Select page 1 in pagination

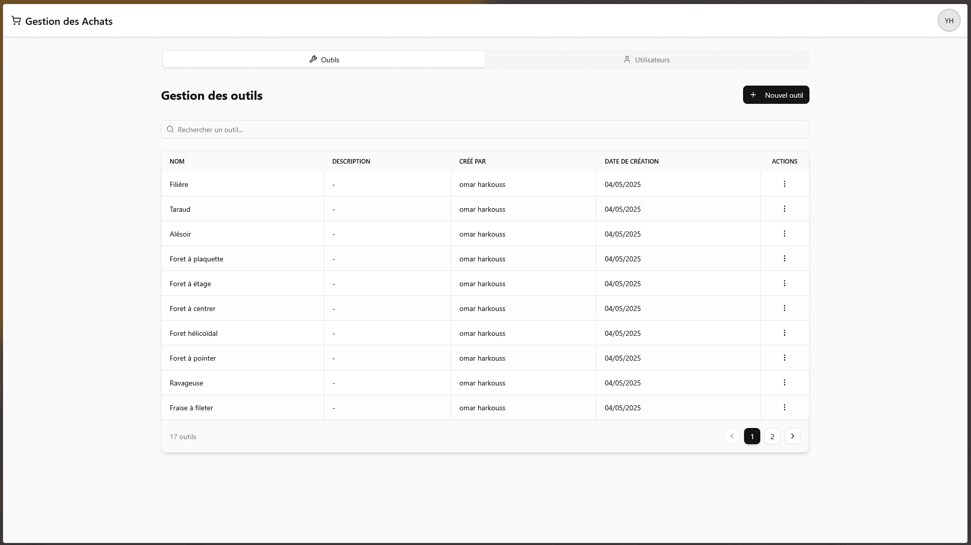click(752, 437)
